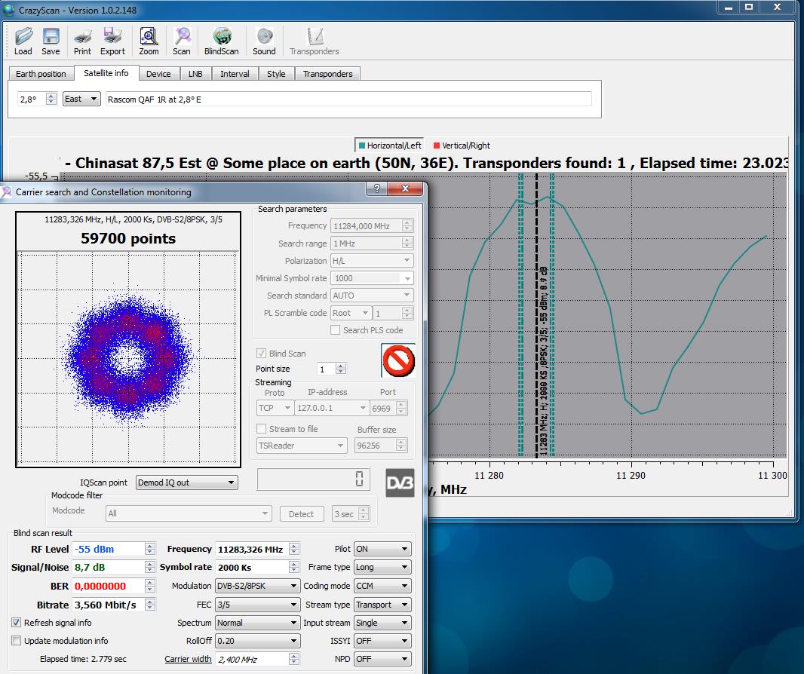Click the Bitrate stepper
Image resolution: width=804 pixels, height=674 pixels.
[150, 605]
